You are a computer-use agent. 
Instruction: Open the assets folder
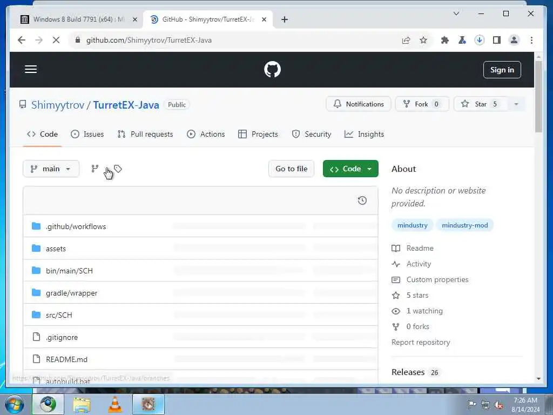click(56, 249)
